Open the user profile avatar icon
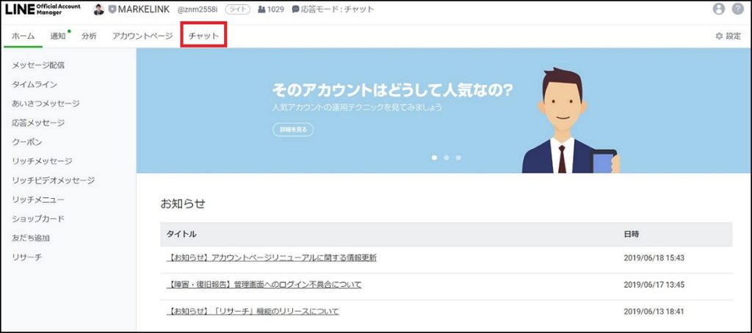 click(718, 10)
